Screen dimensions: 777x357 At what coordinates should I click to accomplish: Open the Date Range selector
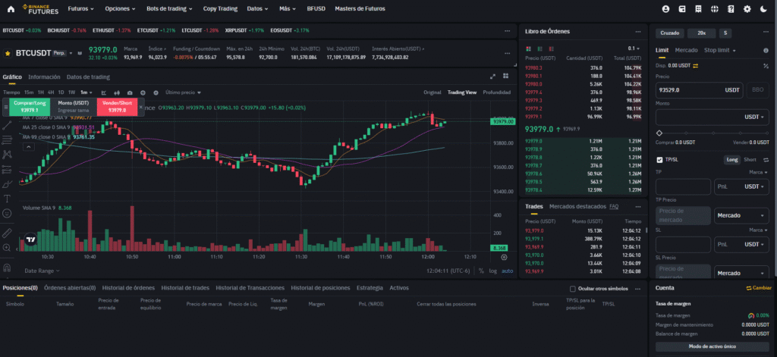point(42,271)
